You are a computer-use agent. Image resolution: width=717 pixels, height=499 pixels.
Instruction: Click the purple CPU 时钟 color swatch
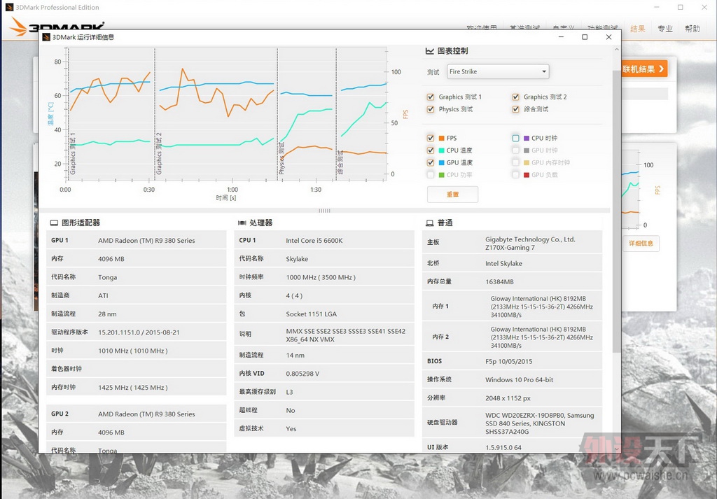click(527, 138)
